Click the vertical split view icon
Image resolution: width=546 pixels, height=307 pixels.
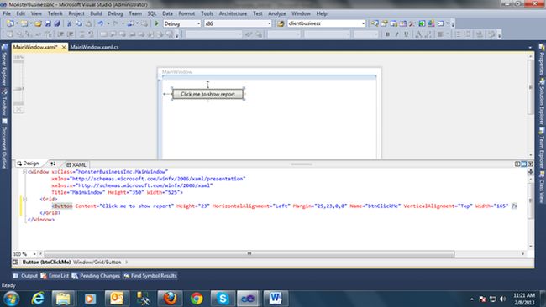[x=517, y=164]
